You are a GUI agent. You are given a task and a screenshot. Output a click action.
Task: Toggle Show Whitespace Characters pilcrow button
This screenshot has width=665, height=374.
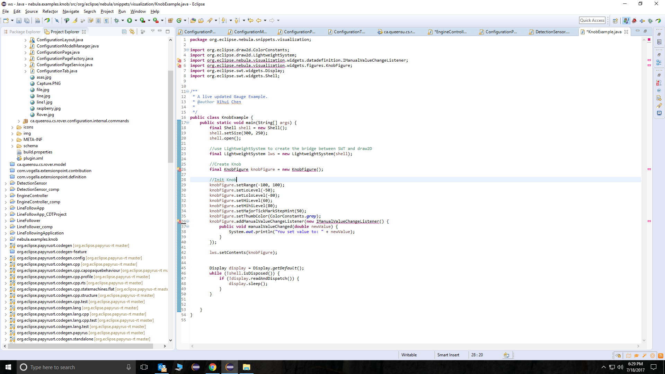[x=106, y=20]
